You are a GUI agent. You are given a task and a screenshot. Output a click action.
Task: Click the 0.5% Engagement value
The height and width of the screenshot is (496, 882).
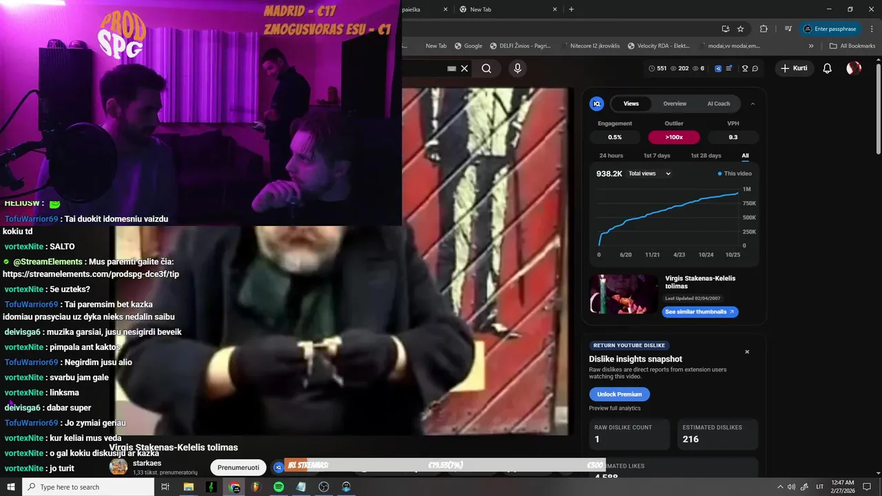(615, 137)
